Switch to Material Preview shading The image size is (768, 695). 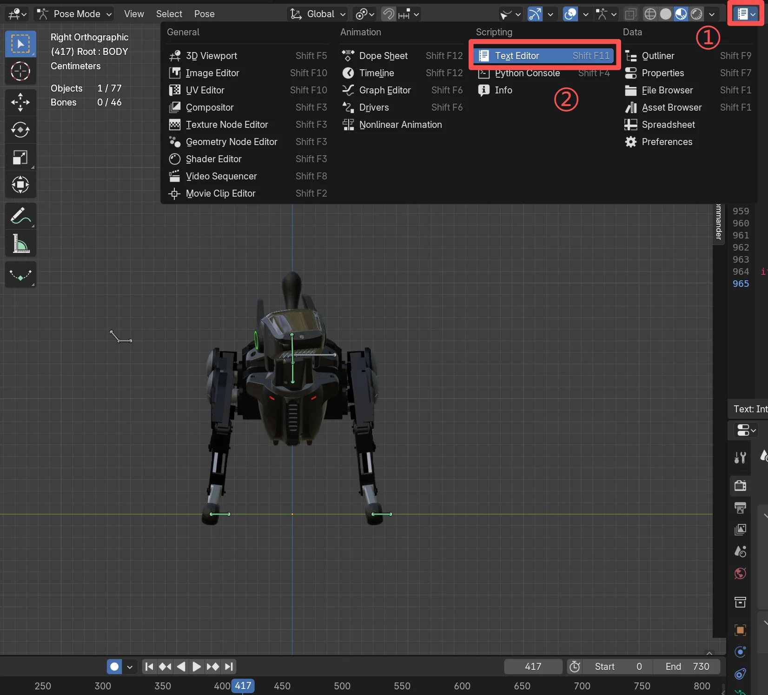pos(681,14)
